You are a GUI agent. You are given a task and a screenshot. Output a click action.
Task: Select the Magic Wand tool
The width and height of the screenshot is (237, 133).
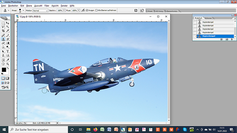tap(8, 27)
